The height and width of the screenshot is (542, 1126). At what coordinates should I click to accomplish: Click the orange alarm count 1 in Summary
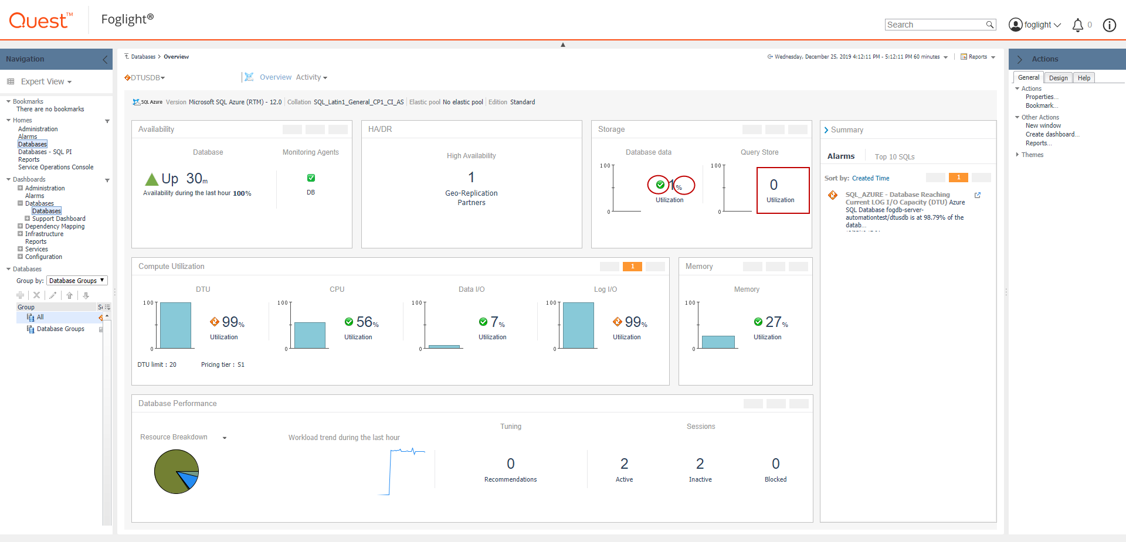(x=958, y=178)
